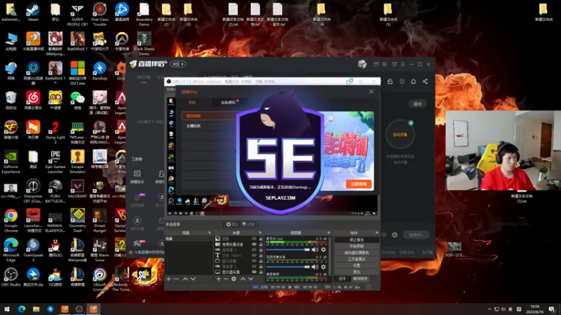This screenshot has height=315, width=561.
Task: Toggle lock on 视频采集设备 source
Action: [261, 244]
